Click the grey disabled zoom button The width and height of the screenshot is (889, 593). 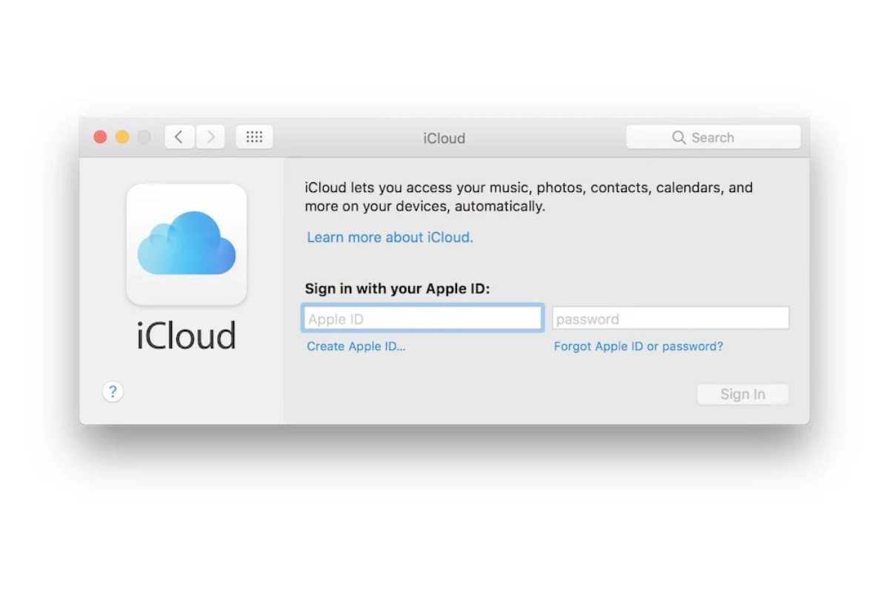point(144,137)
